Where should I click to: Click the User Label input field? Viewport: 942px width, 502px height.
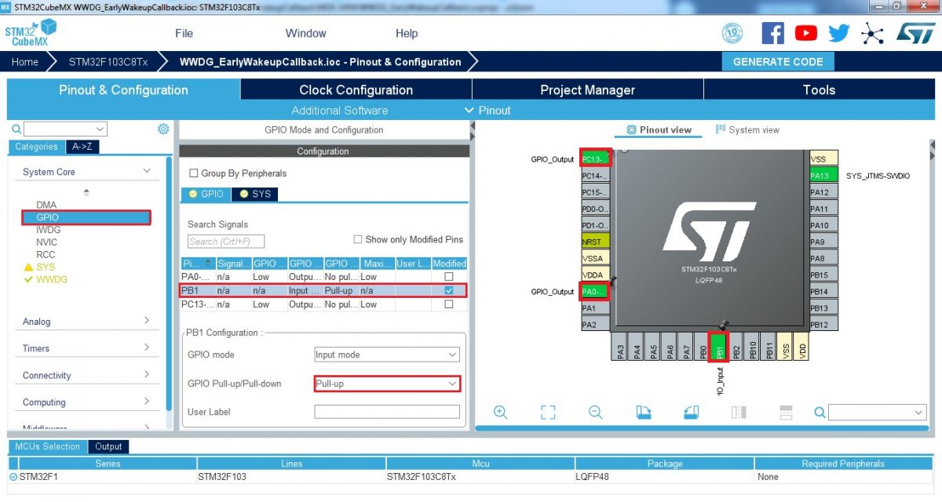pos(386,411)
